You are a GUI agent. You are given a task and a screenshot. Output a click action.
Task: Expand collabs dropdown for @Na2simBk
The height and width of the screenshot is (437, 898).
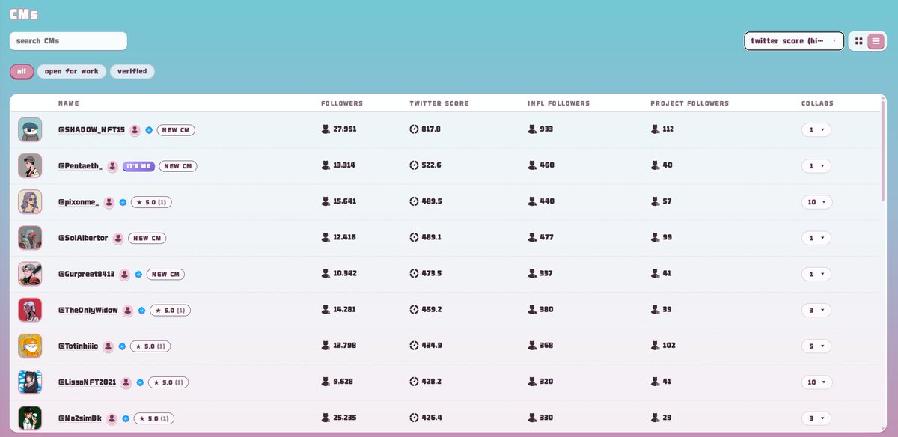[816, 418]
